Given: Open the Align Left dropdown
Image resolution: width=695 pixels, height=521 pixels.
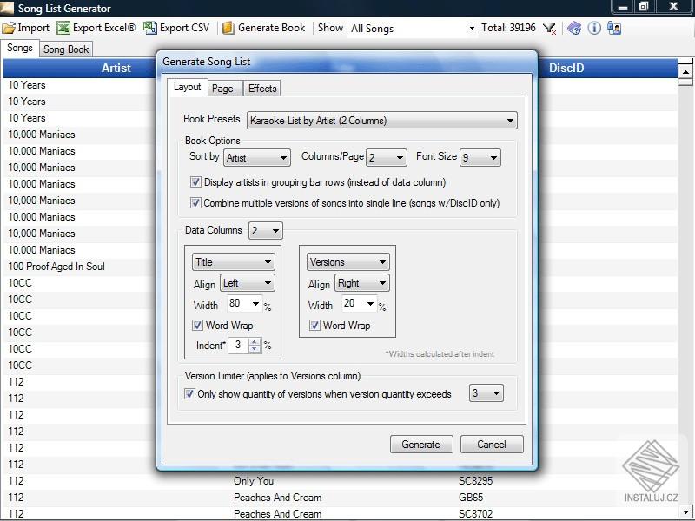Looking at the screenshot, I should (x=248, y=283).
